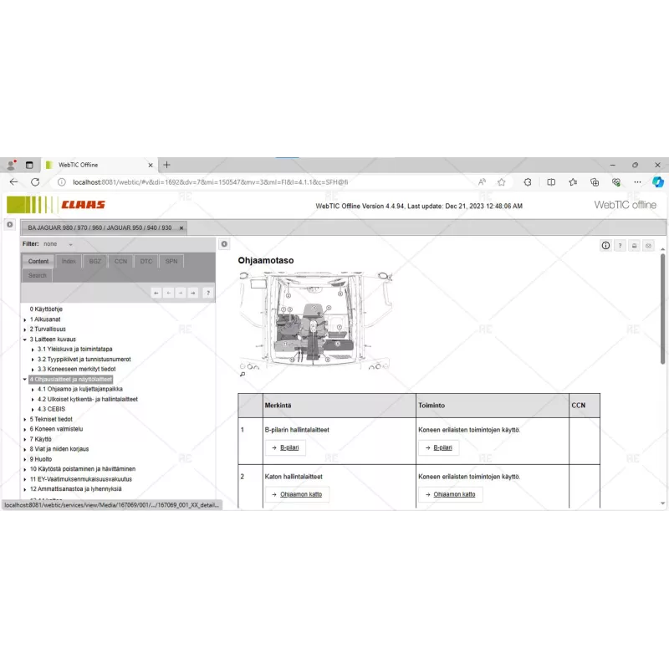Image resolution: width=669 pixels, height=669 pixels.
Task: Reload the page with the browser refresh icon
Action: 34,181
